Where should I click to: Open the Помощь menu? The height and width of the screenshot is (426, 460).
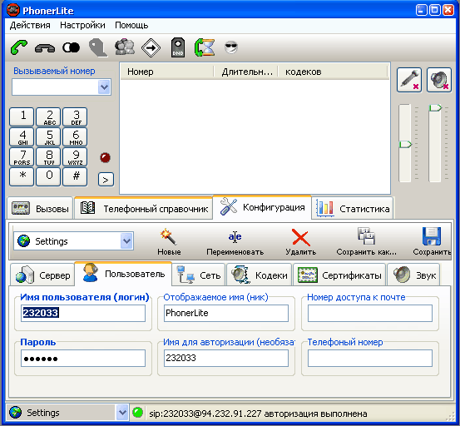click(131, 25)
